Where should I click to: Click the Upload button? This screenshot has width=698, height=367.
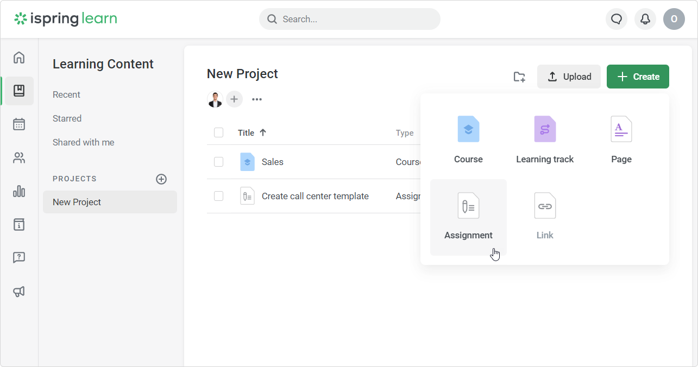tap(569, 77)
